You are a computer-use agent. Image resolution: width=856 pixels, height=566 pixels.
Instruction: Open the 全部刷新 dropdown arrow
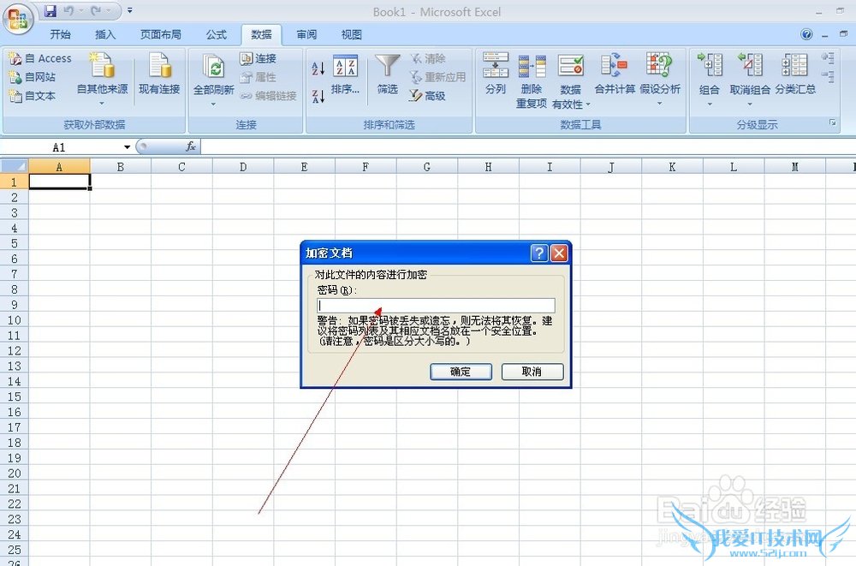coord(213,104)
